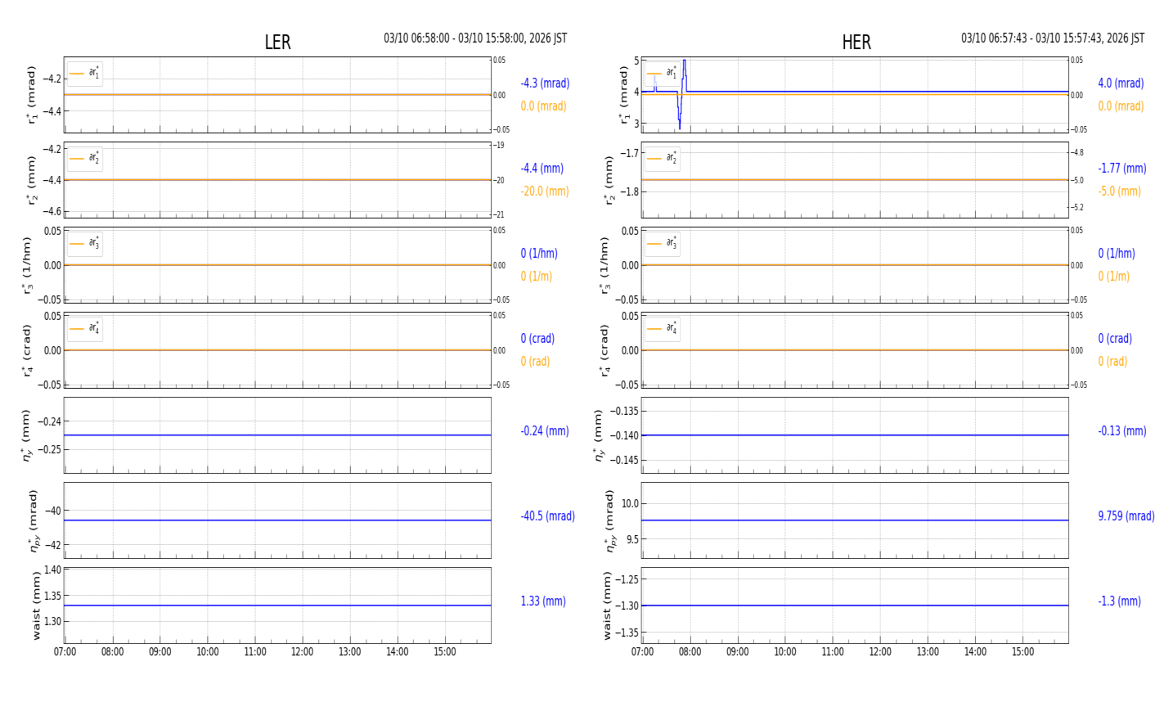This screenshot has height=707, width=1155.
Task: Click the ∂r2* legend in the LER plot
Action: click(85, 159)
